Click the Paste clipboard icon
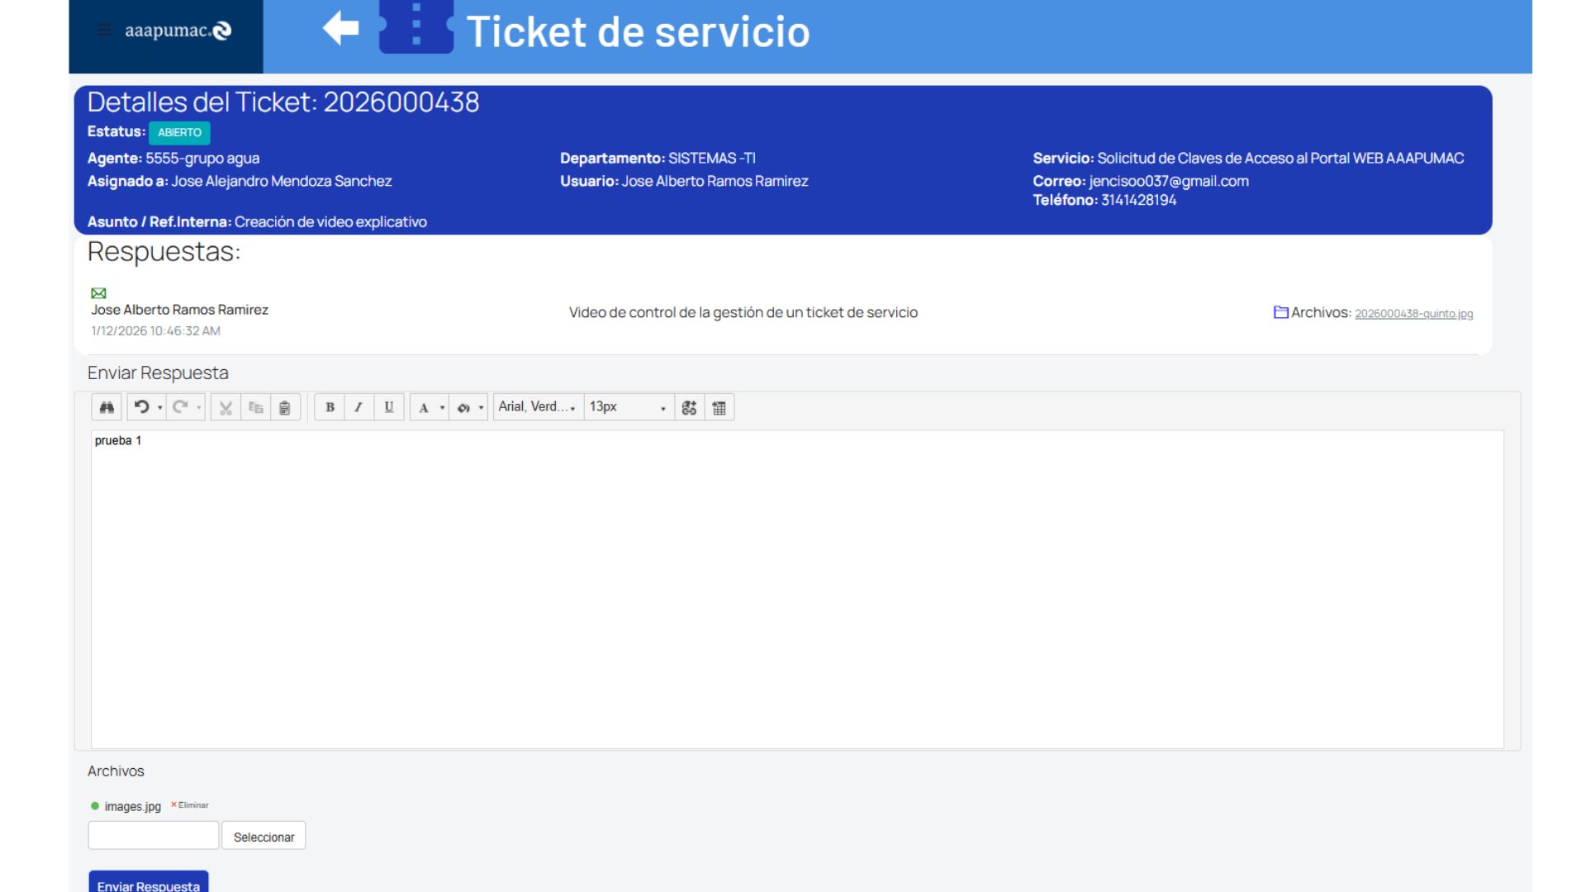Image resolution: width=1586 pixels, height=892 pixels. tap(284, 407)
